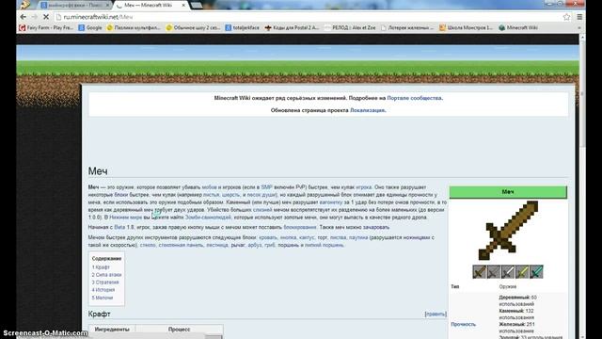Select the stone sword icon

pyautogui.click(x=493, y=272)
